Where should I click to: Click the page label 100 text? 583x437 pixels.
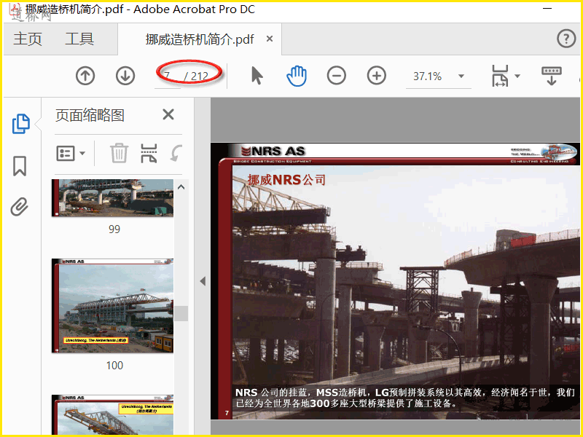[114, 366]
